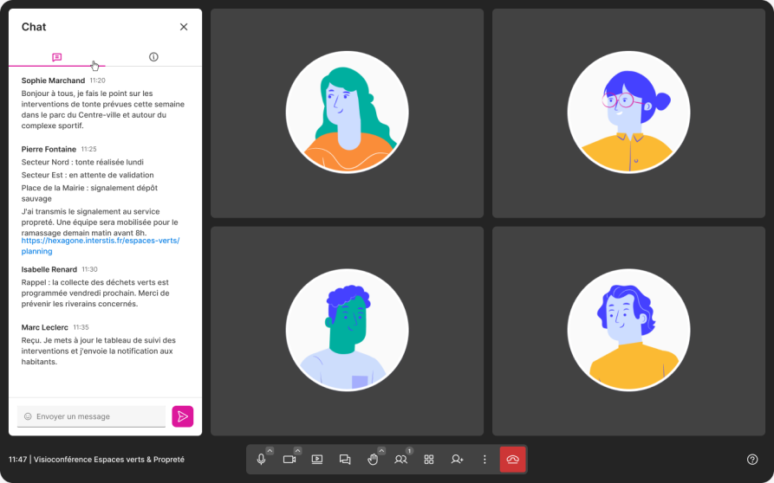This screenshot has height=483, width=774.
Task: Invite people to the meeting
Action: (457, 460)
